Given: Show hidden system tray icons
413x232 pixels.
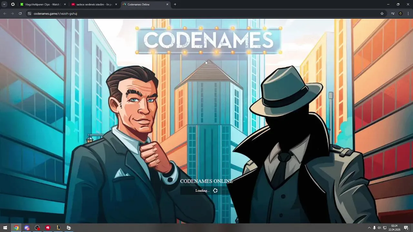Looking at the screenshot, I should [369, 228].
